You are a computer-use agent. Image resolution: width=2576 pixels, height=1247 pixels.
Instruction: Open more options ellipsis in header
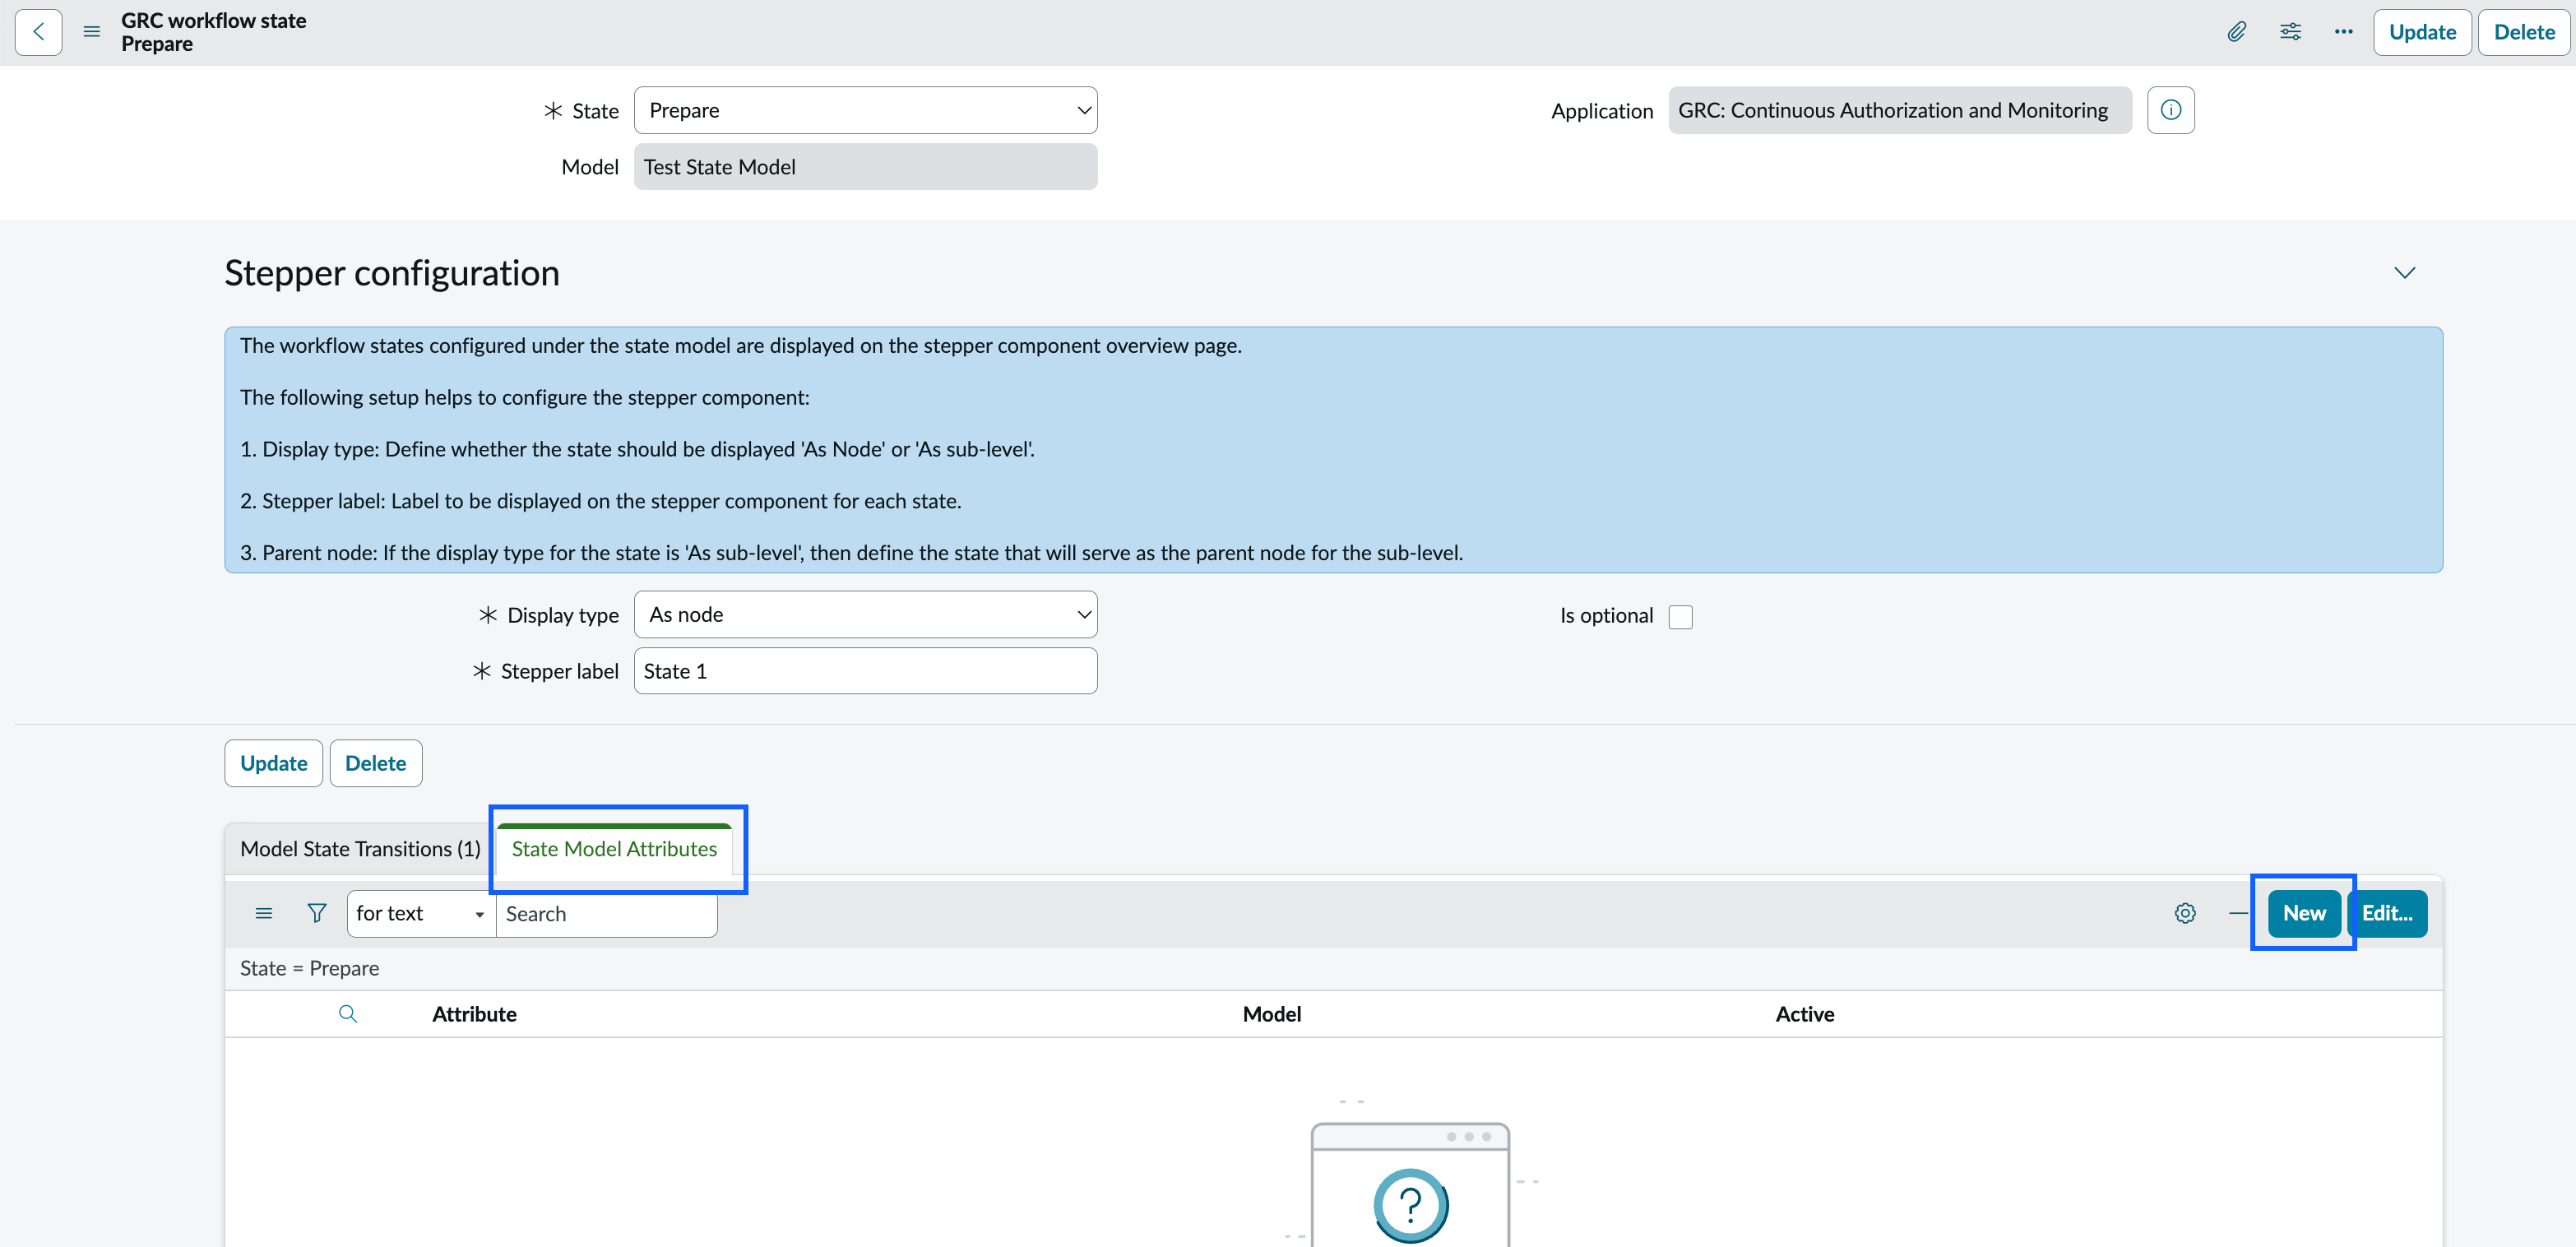[2343, 32]
